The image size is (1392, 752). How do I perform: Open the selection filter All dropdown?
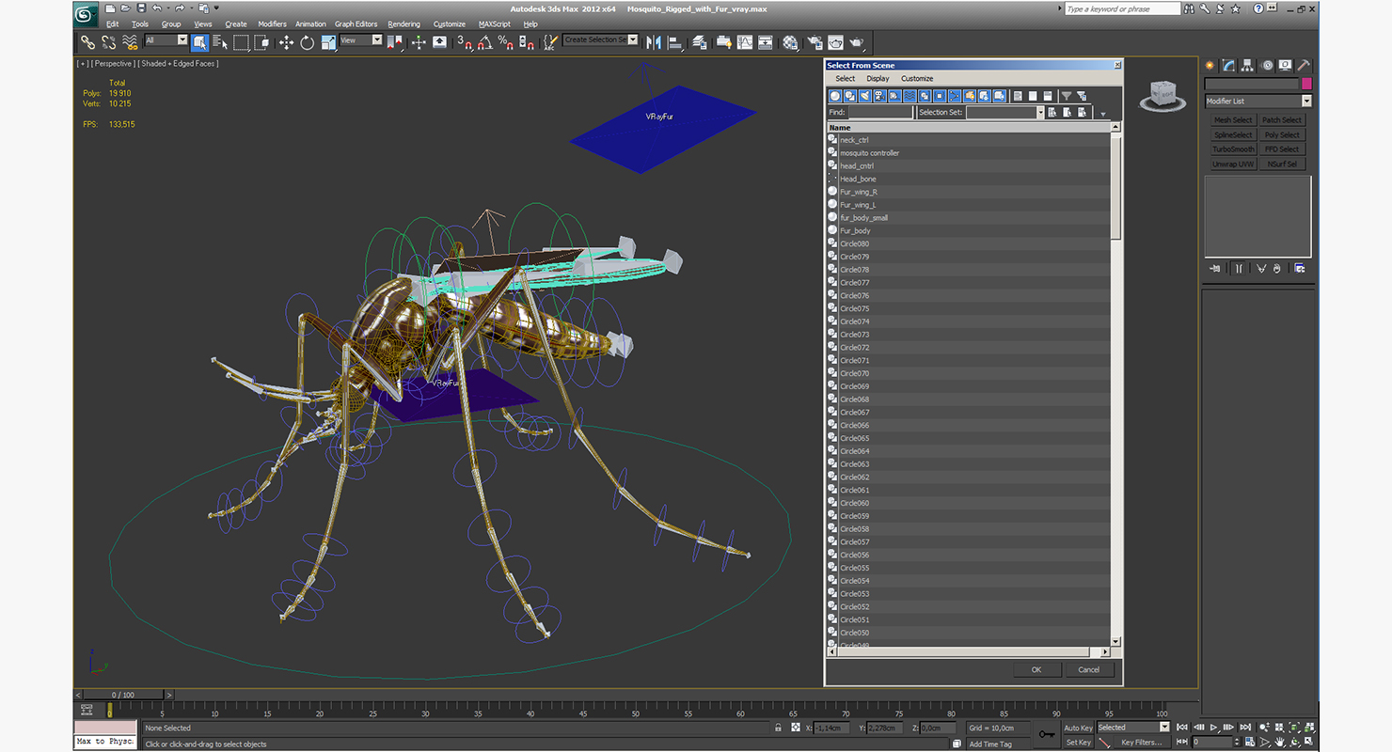[166, 40]
